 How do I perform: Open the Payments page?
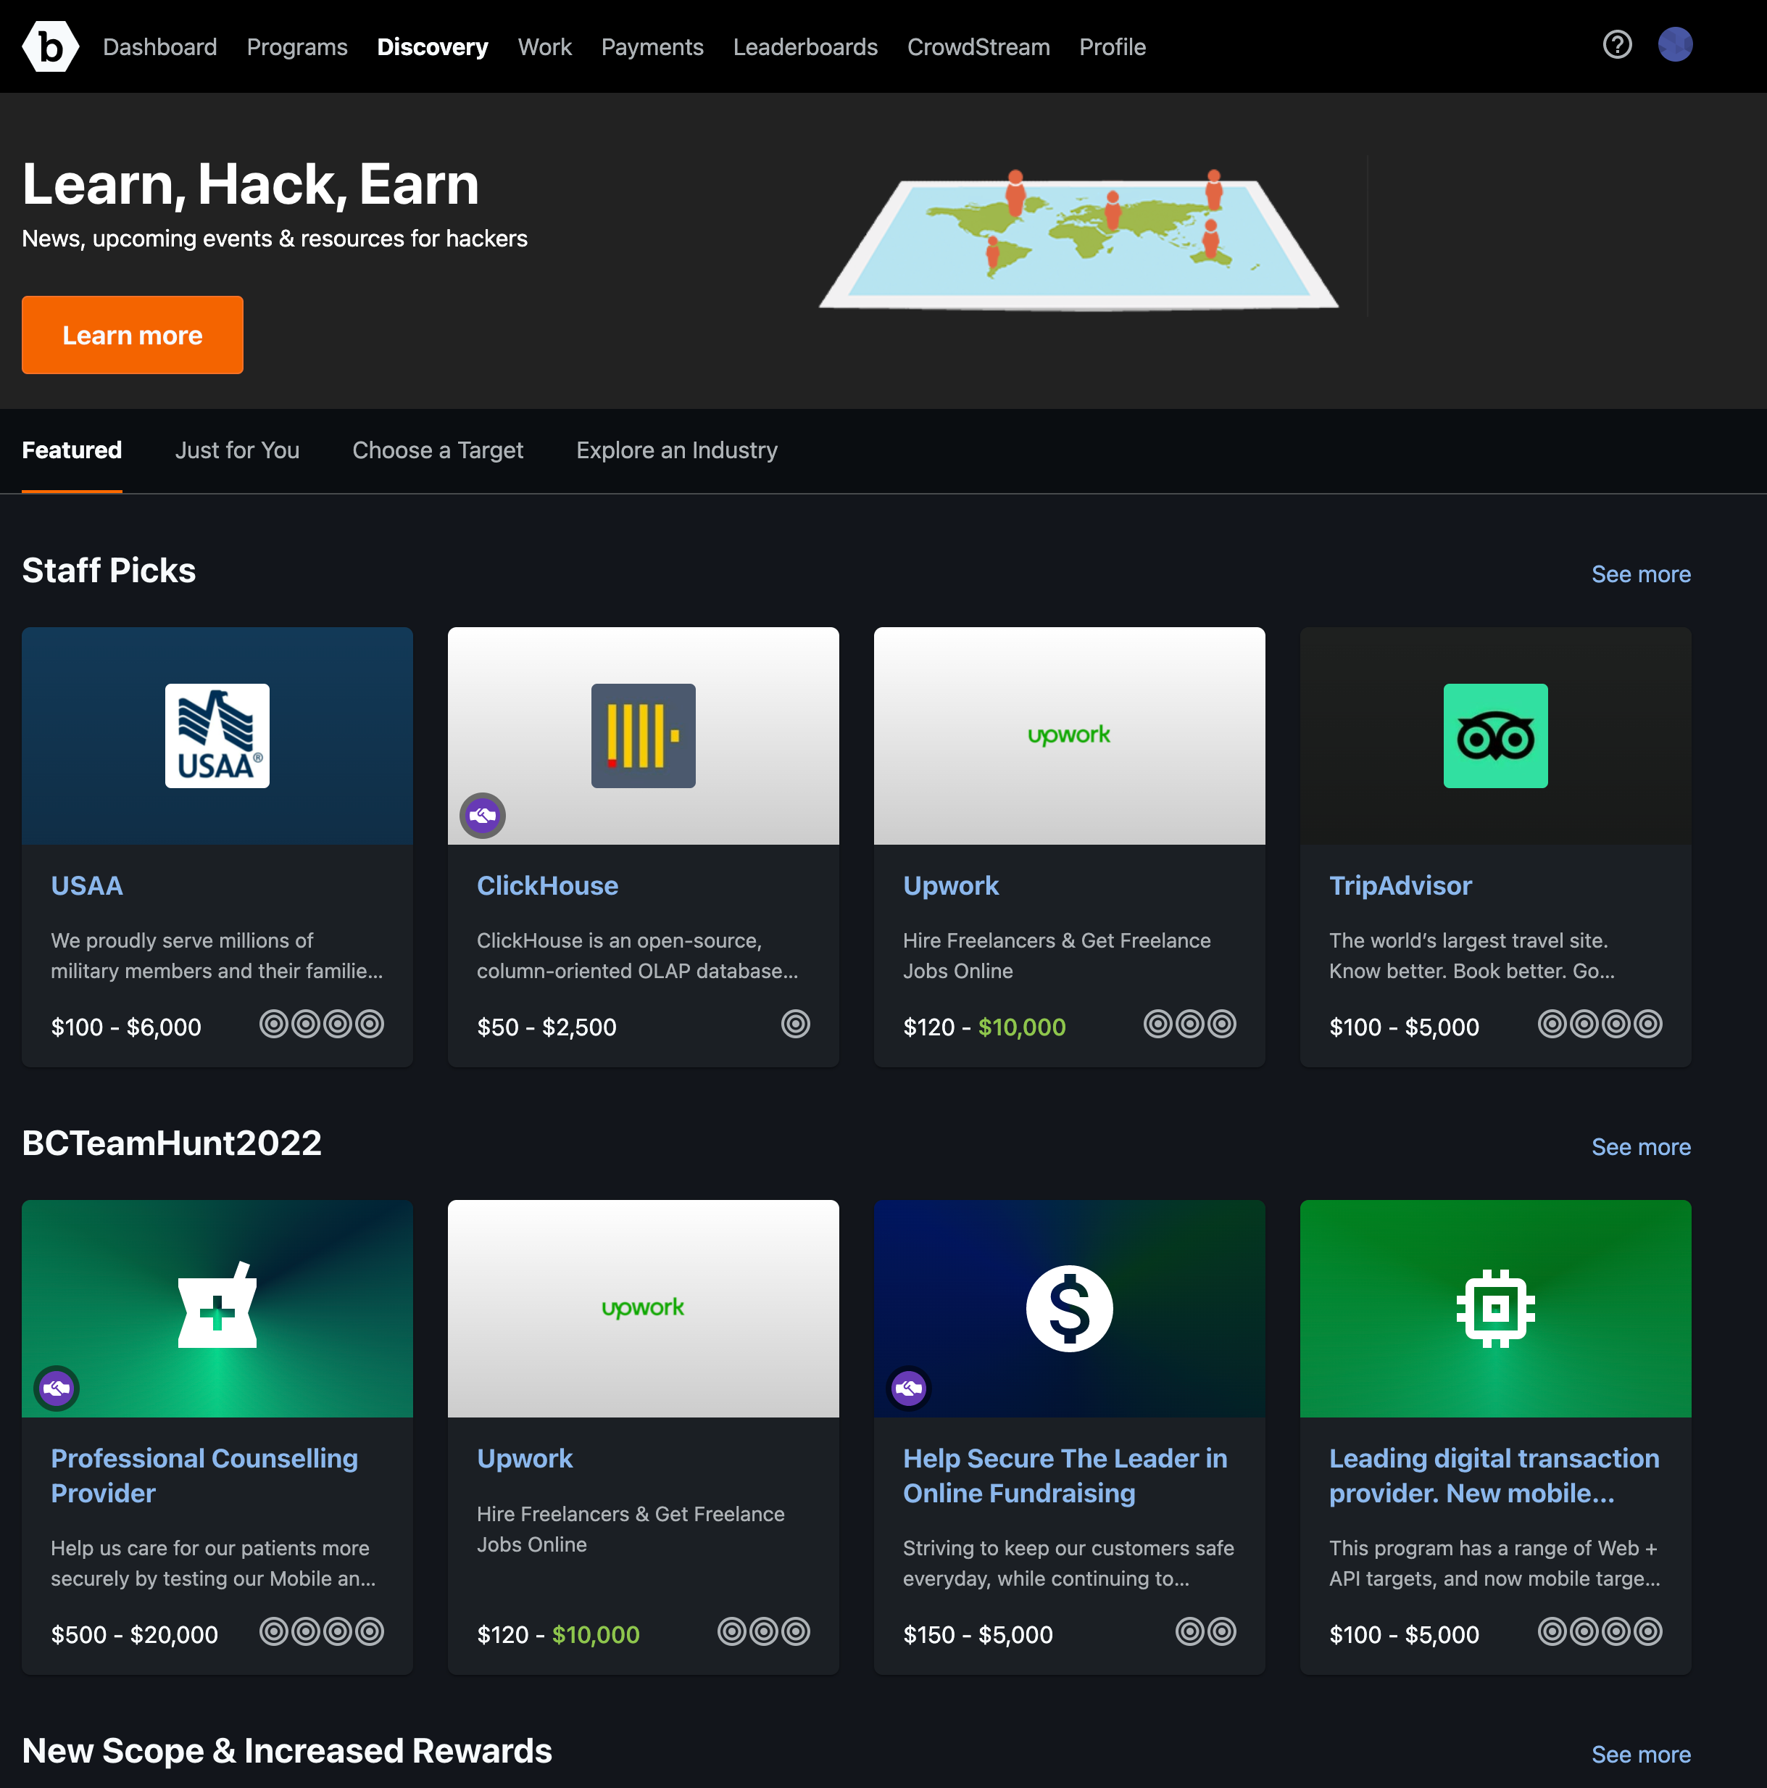[652, 46]
